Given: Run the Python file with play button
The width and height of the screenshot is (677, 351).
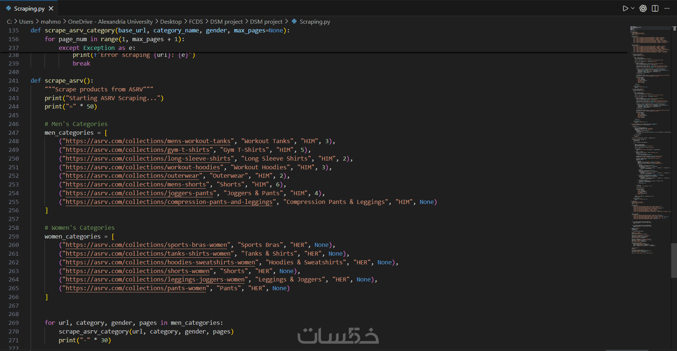Looking at the screenshot, I should pos(625,8).
